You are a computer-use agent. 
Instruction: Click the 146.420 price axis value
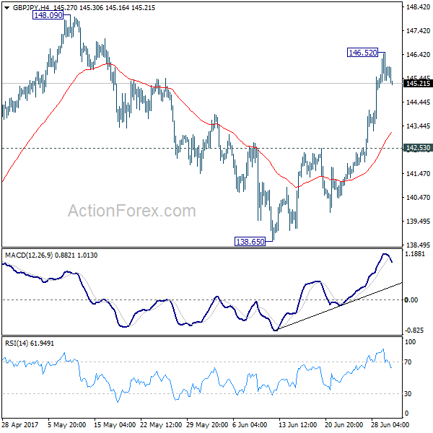[x=418, y=54]
